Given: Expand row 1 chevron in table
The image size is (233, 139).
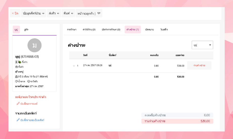Looking at the screenshot, I should [x=74, y=66].
